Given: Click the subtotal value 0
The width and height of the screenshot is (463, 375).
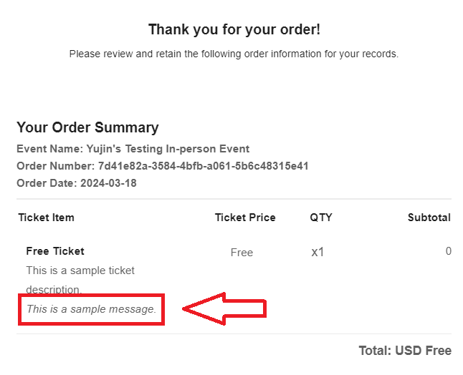Looking at the screenshot, I should 448,251.
